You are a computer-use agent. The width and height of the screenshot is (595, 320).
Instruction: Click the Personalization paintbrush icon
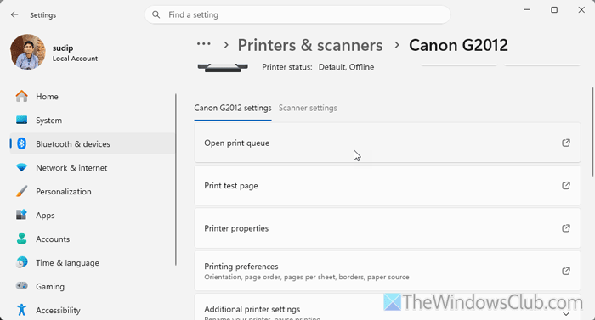[x=21, y=191]
